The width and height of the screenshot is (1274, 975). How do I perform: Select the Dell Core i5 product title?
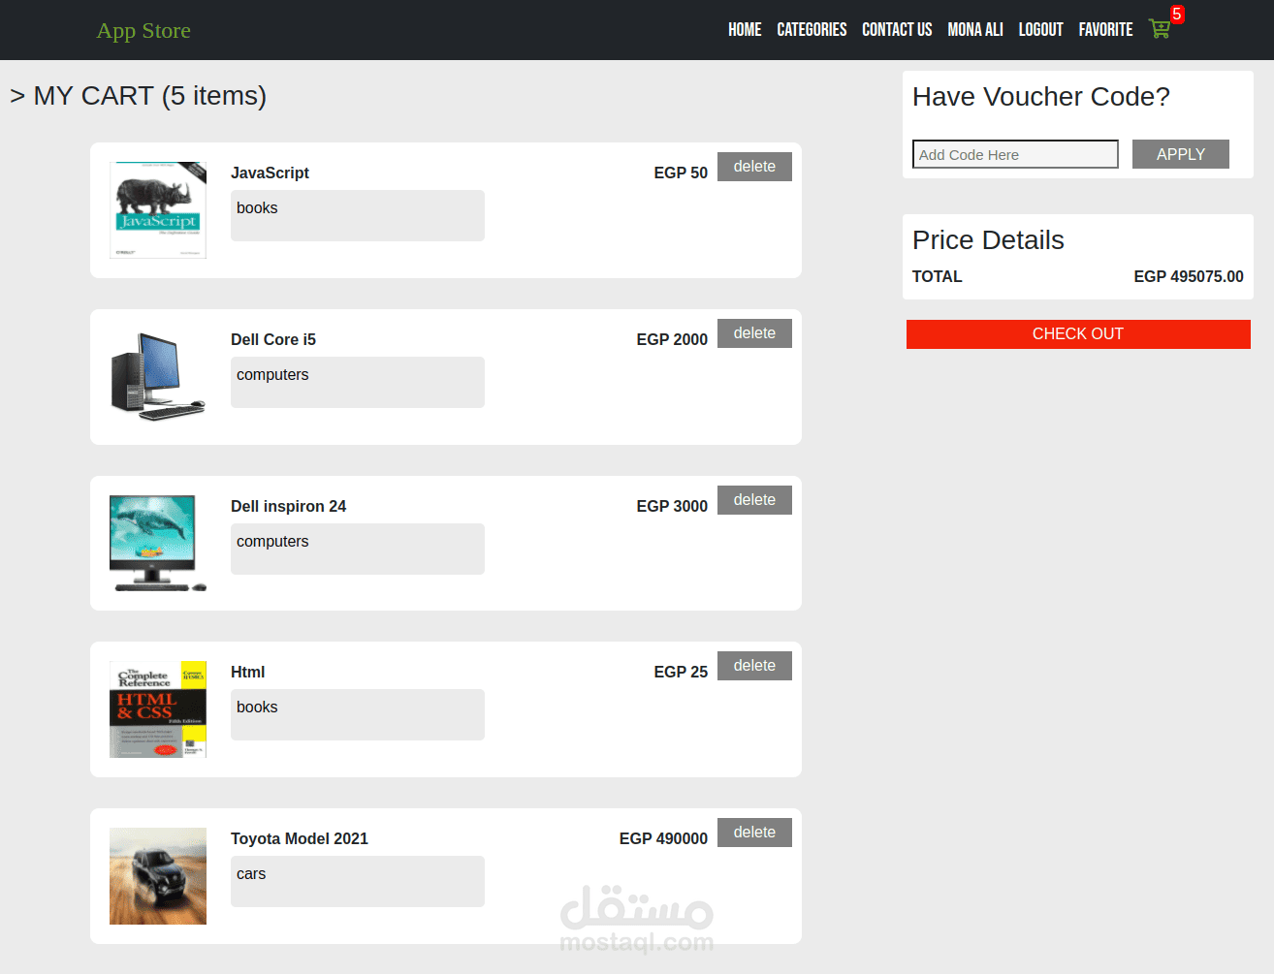point(273,339)
